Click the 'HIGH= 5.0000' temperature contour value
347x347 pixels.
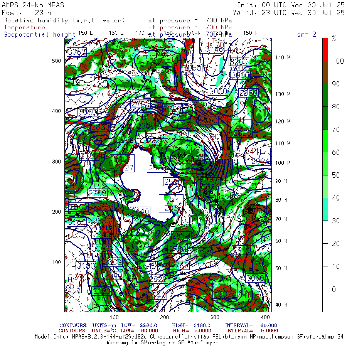[x=192, y=331]
